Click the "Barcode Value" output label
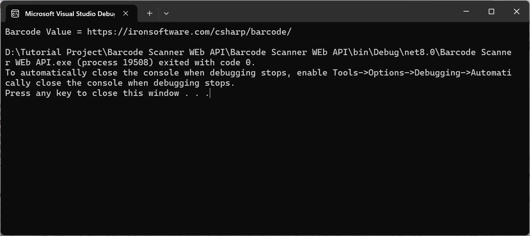The image size is (530, 236). click(x=38, y=32)
